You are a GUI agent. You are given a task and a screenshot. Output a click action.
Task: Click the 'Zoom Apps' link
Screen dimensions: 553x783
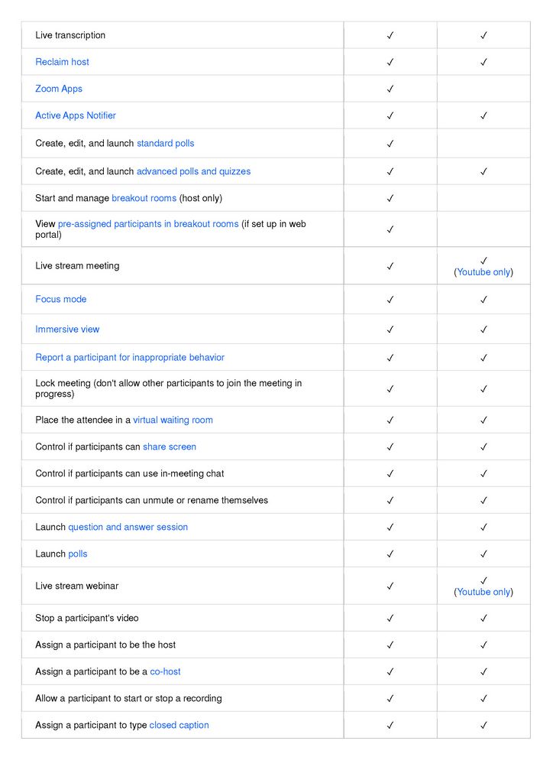59,89
